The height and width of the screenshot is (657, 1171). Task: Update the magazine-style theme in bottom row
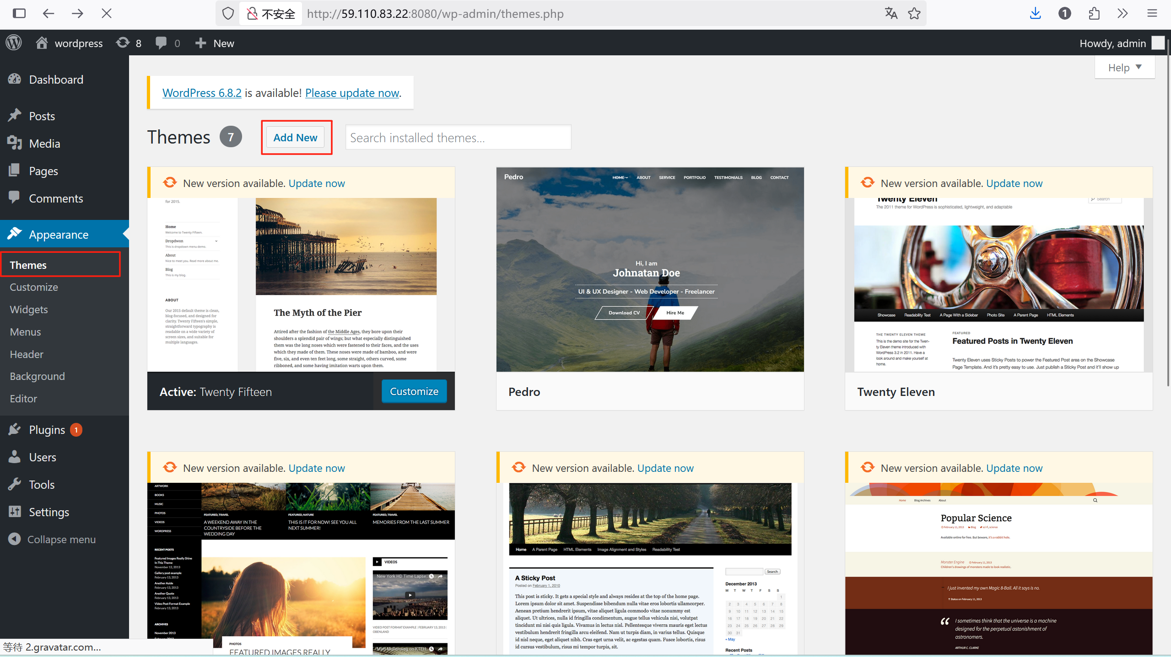pos(317,468)
